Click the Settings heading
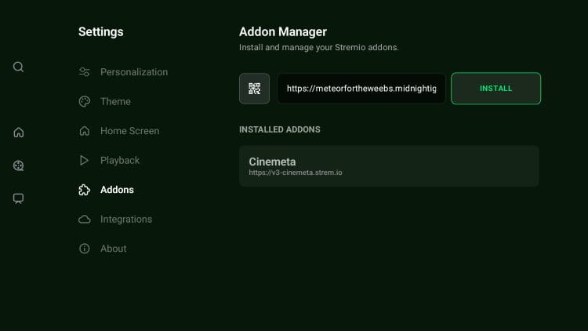The width and height of the screenshot is (588, 331). [x=101, y=32]
